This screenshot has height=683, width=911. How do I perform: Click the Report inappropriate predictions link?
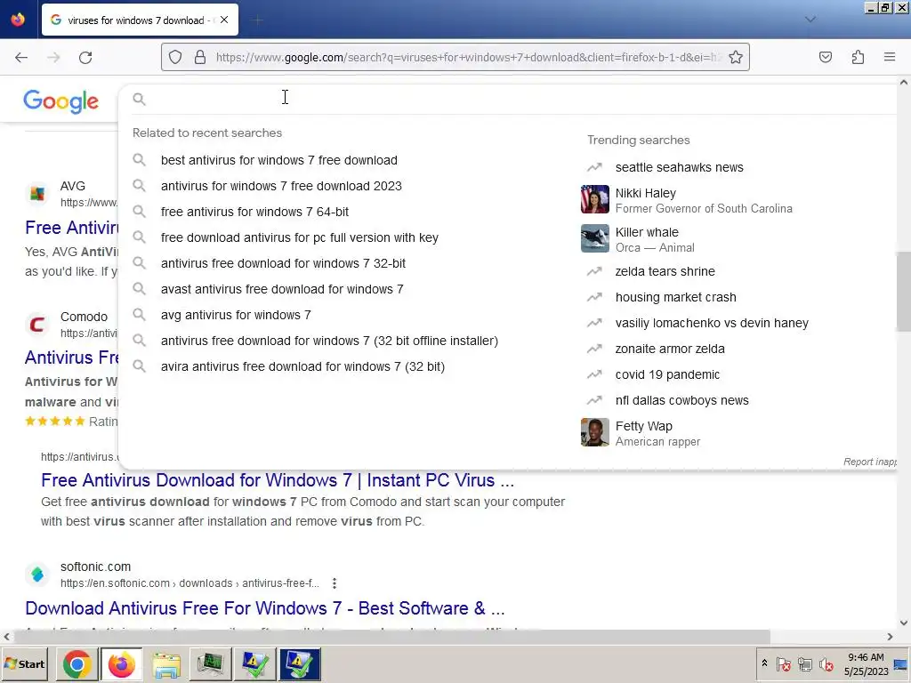[x=870, y=462]
